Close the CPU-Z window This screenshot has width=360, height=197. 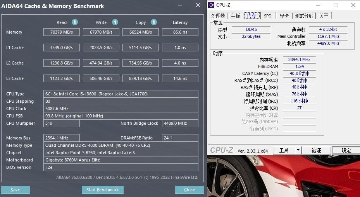point(353,5)
